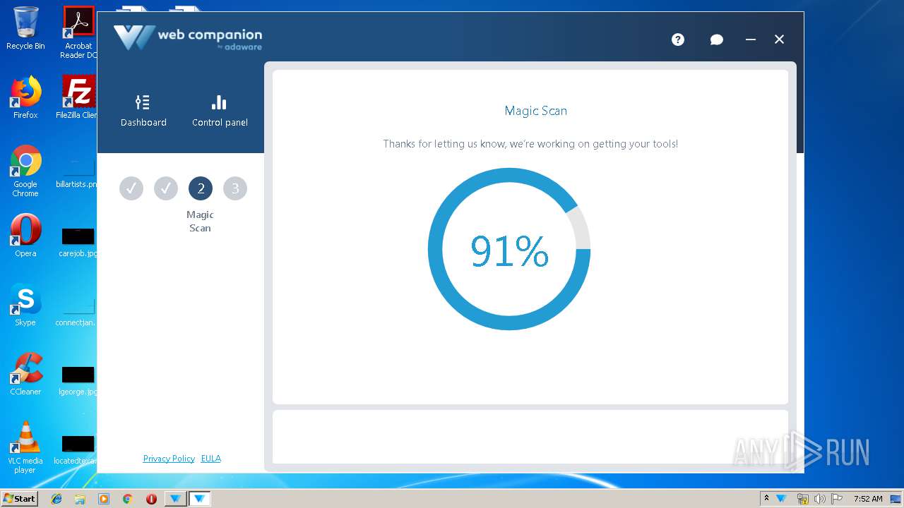Launch Internet Explorer from the taskbar
Image resolution: width=904 pixels, height=508 pixels.
click(56, 499)
